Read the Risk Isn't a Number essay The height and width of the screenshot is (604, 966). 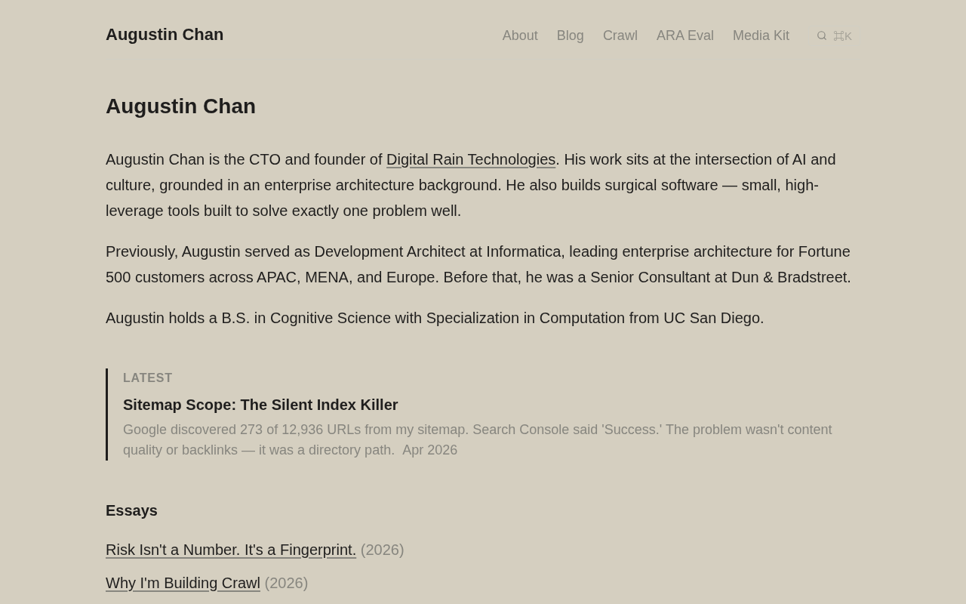[230, 550]
